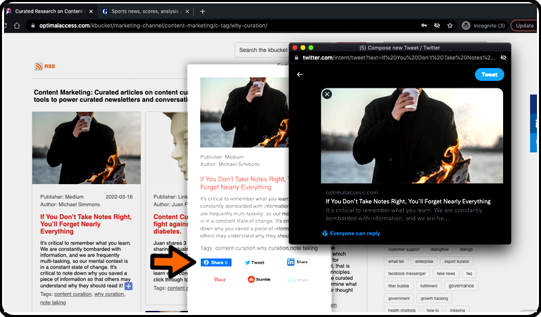
Task: Click the customer support tag
Action: point(403,249)
